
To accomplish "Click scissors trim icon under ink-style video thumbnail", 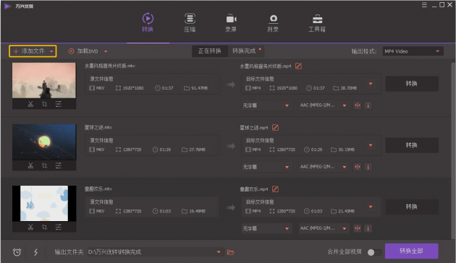I will (30, 104).
